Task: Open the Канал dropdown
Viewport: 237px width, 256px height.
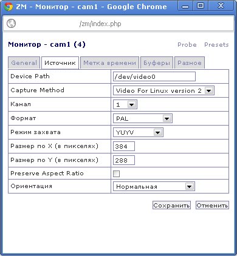Action: 125,104
